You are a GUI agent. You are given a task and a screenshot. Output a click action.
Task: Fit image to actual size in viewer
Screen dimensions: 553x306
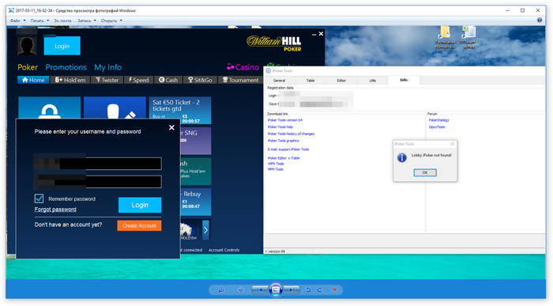click(x=241, y=289)
